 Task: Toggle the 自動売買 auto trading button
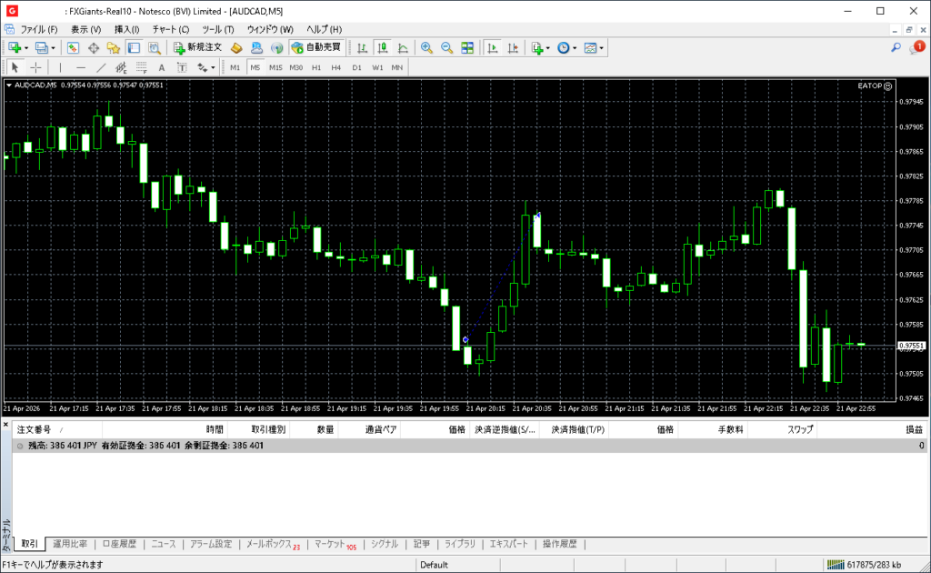click(x=316, y=47)
